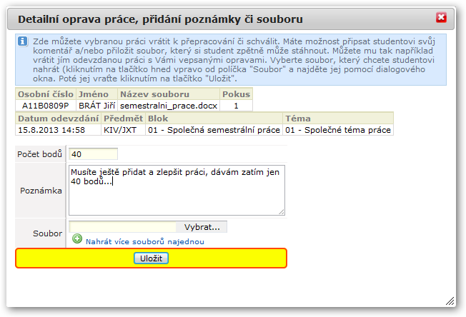466x317 pixels.
Task: Click the Uložit button
Action: 151,258
